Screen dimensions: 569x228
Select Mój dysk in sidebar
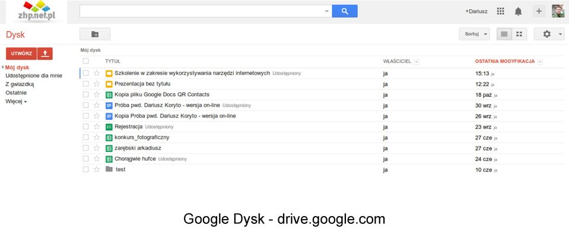[x=17, y=68]
